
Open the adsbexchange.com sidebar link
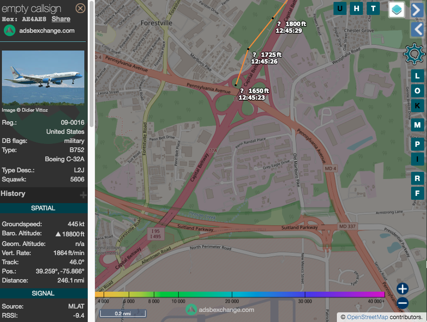(x=47, y=31)
